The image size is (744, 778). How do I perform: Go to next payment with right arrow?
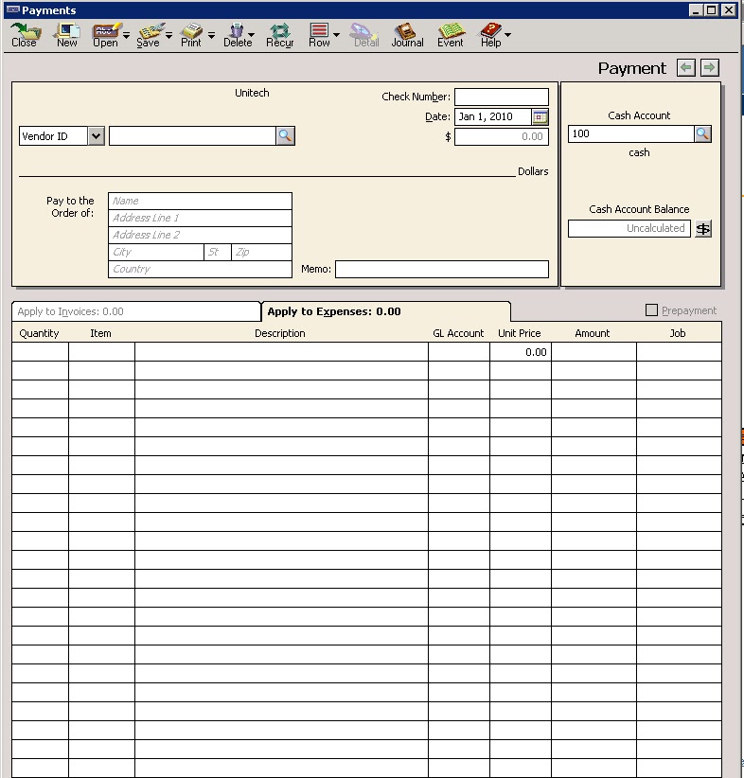click(710, 67)
